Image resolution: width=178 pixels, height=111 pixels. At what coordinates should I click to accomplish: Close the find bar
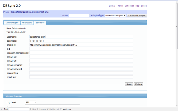(2, 109)
